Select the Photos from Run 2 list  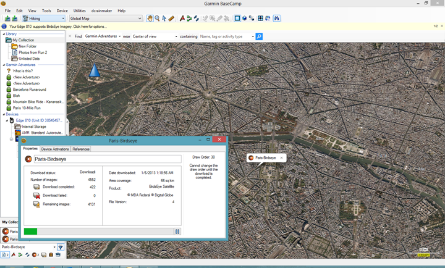pos(33,52)
